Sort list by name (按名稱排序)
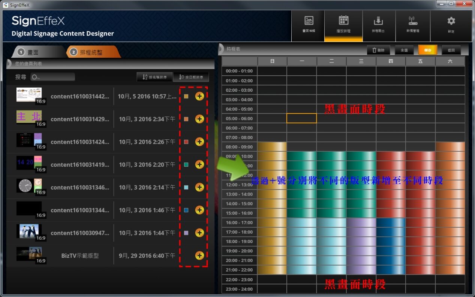The width and height of the screenshot is (475, 297). tap(154, 77)
